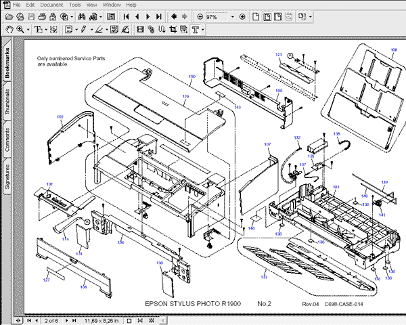Toggle the Show/Hide Navigation Pane icon
The height and width of the screenshot is (325, 406).
tap(111, 17)
